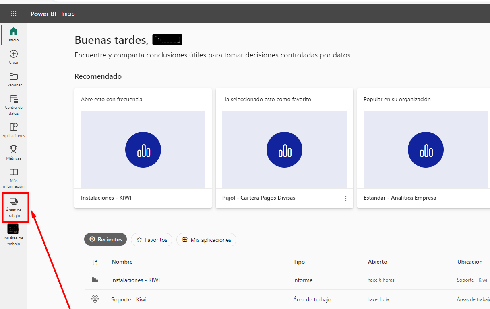Sort by Nombre column header

click(x=122, y=262)
